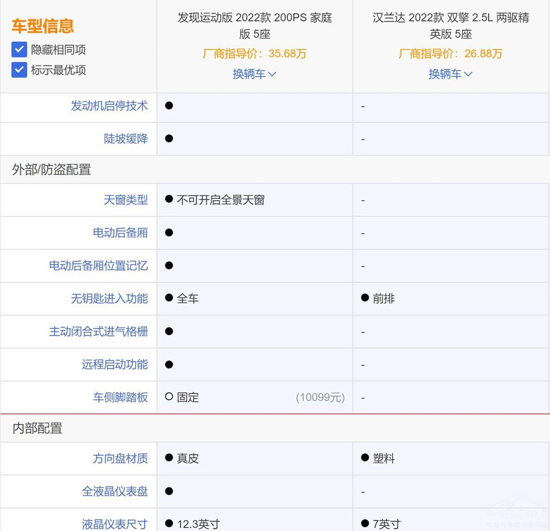
Task: Select the 汉兰达 2022款 model title
Action: pos(450,25)
